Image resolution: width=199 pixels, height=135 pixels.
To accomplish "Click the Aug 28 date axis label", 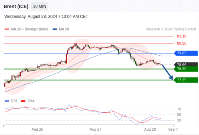I will 150,129.
